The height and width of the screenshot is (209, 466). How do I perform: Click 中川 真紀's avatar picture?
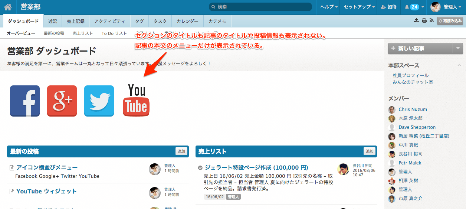coord(392,145)
